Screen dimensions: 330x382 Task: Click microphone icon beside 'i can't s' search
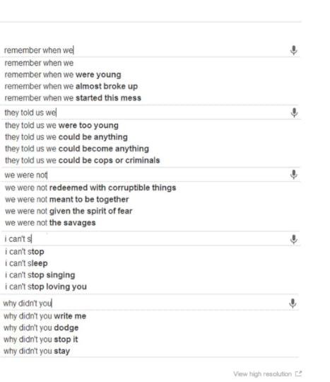[x=294, y=239]
